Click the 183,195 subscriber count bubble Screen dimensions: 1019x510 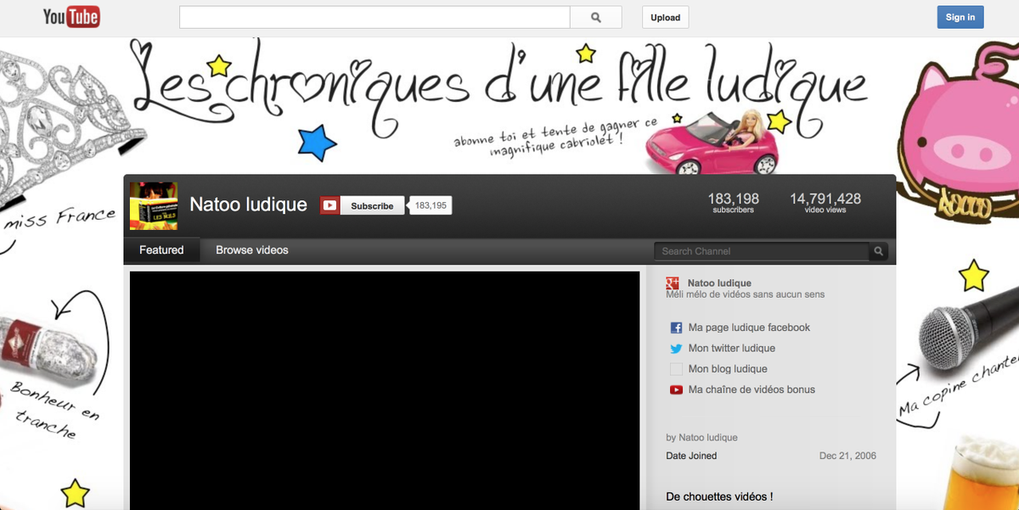(x=431, y=205)
